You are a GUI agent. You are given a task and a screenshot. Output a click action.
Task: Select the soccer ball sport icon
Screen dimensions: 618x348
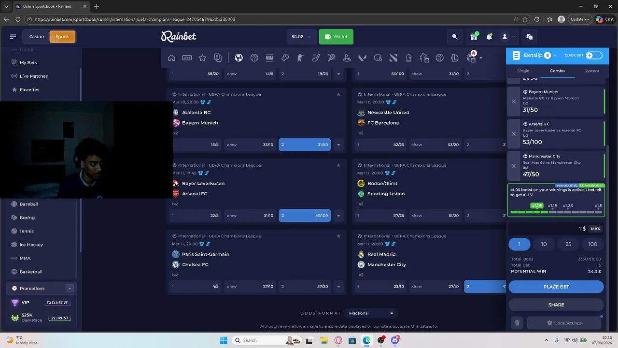239,58
